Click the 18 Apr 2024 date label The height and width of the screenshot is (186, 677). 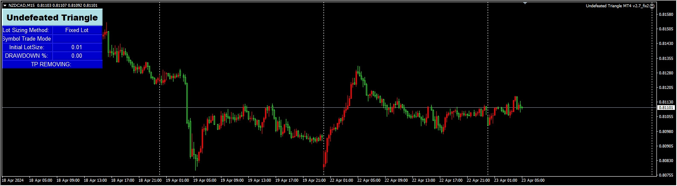tap(13, 180)
